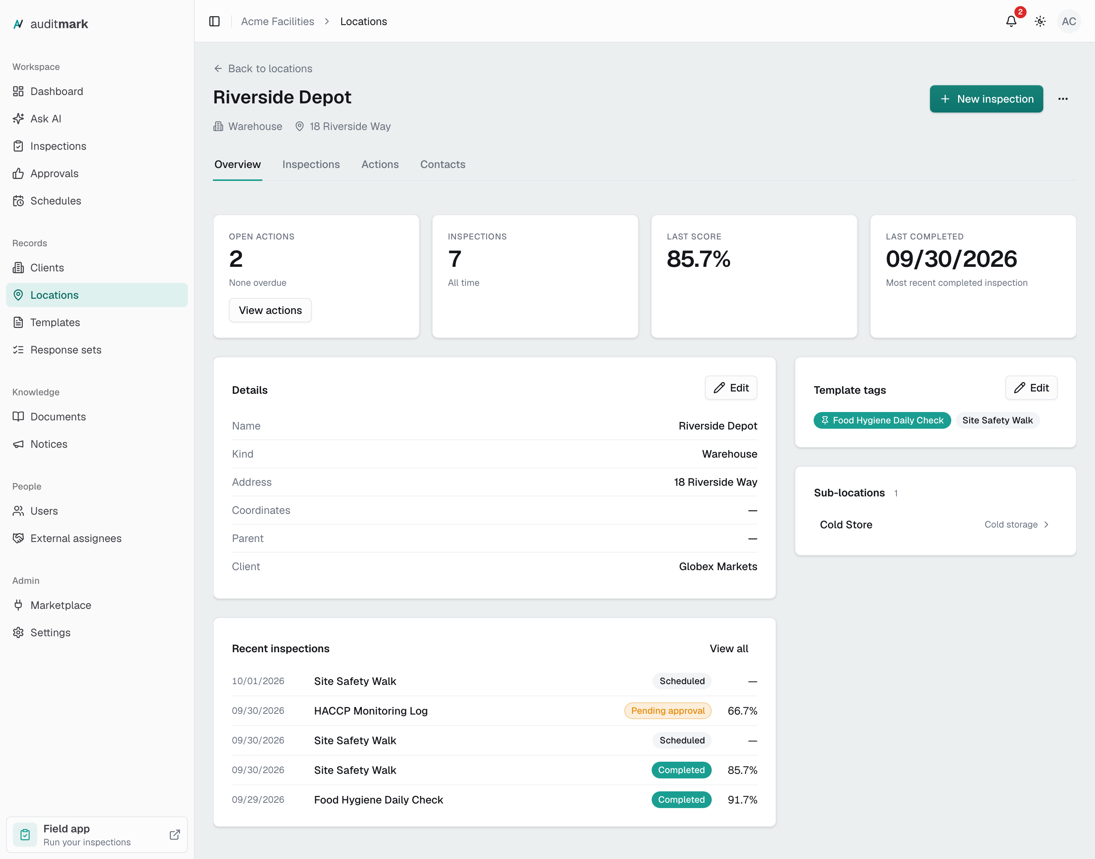Click Back to locations link
This screenshot has height=859, width=1095.
click(x=263, y=68)
